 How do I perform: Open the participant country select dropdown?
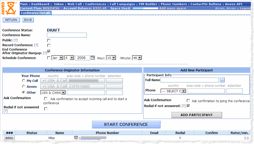point(173,91)
